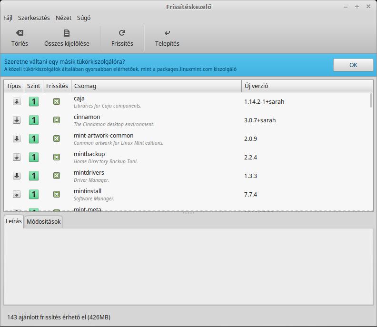377x327 pixels.
Task: Click the type icon in mintdrivers row
Action: tap(17, 176)
